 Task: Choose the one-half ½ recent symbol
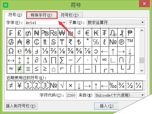point(130,85)
